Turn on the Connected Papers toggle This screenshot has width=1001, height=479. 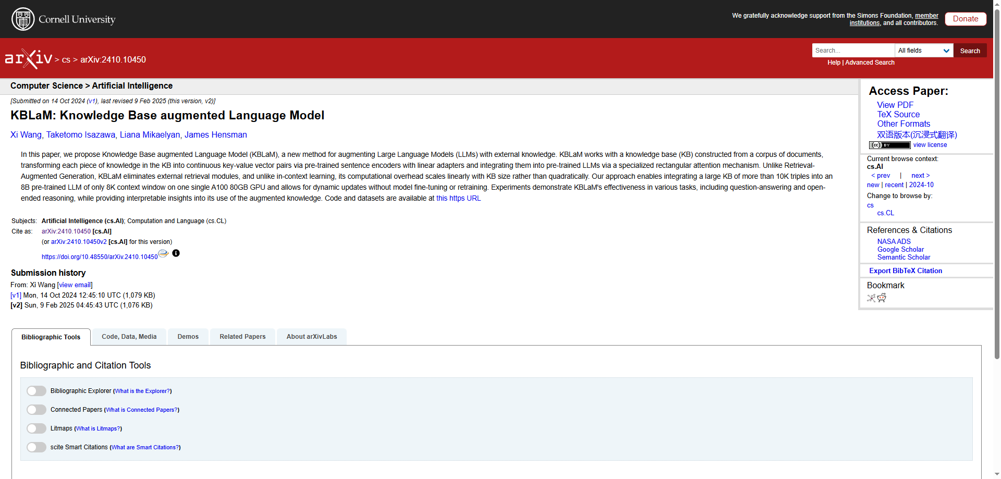tap(36, 410)
